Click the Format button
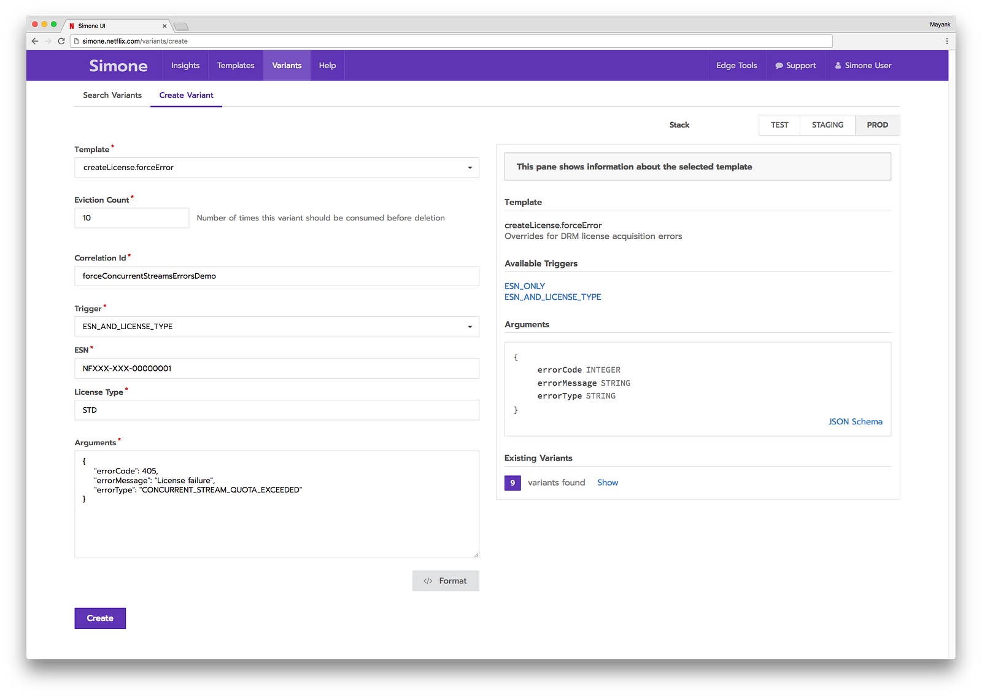Image resolution: width=982 pixels, height=697 pixels. coord(446,581)
